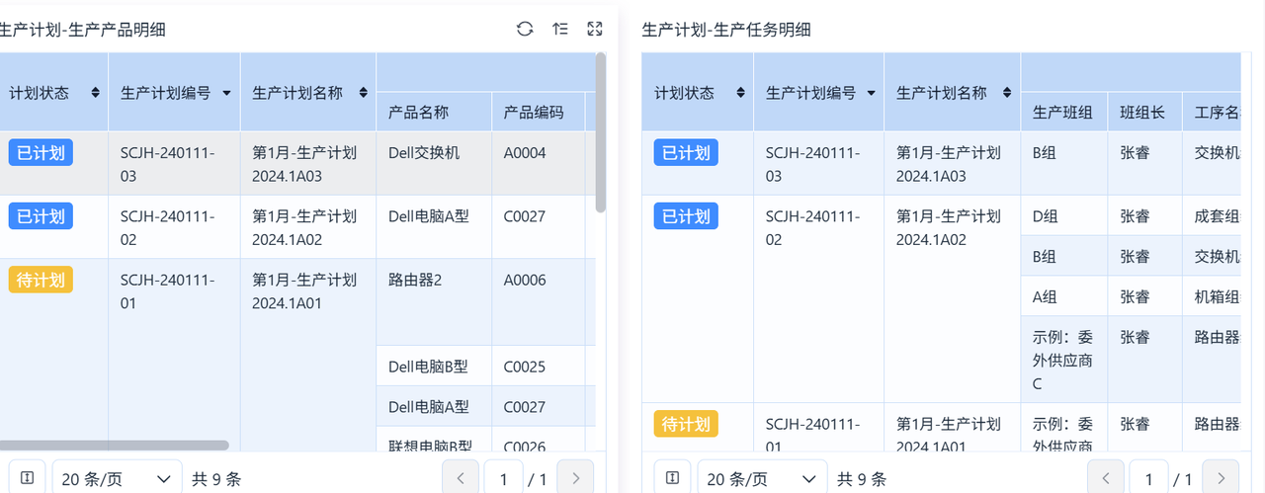Viewport: 1265px width, 493px height.
Task: Click pagination jump icon in 生产任务明细 footer
Action: (672, 478)
